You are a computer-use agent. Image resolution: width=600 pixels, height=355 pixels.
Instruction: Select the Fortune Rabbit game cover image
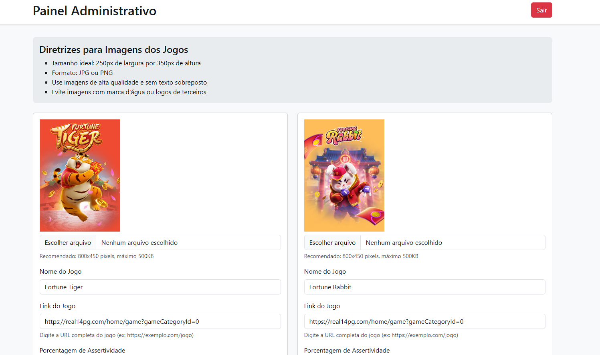pyautogui.click(x=344, y=175)
